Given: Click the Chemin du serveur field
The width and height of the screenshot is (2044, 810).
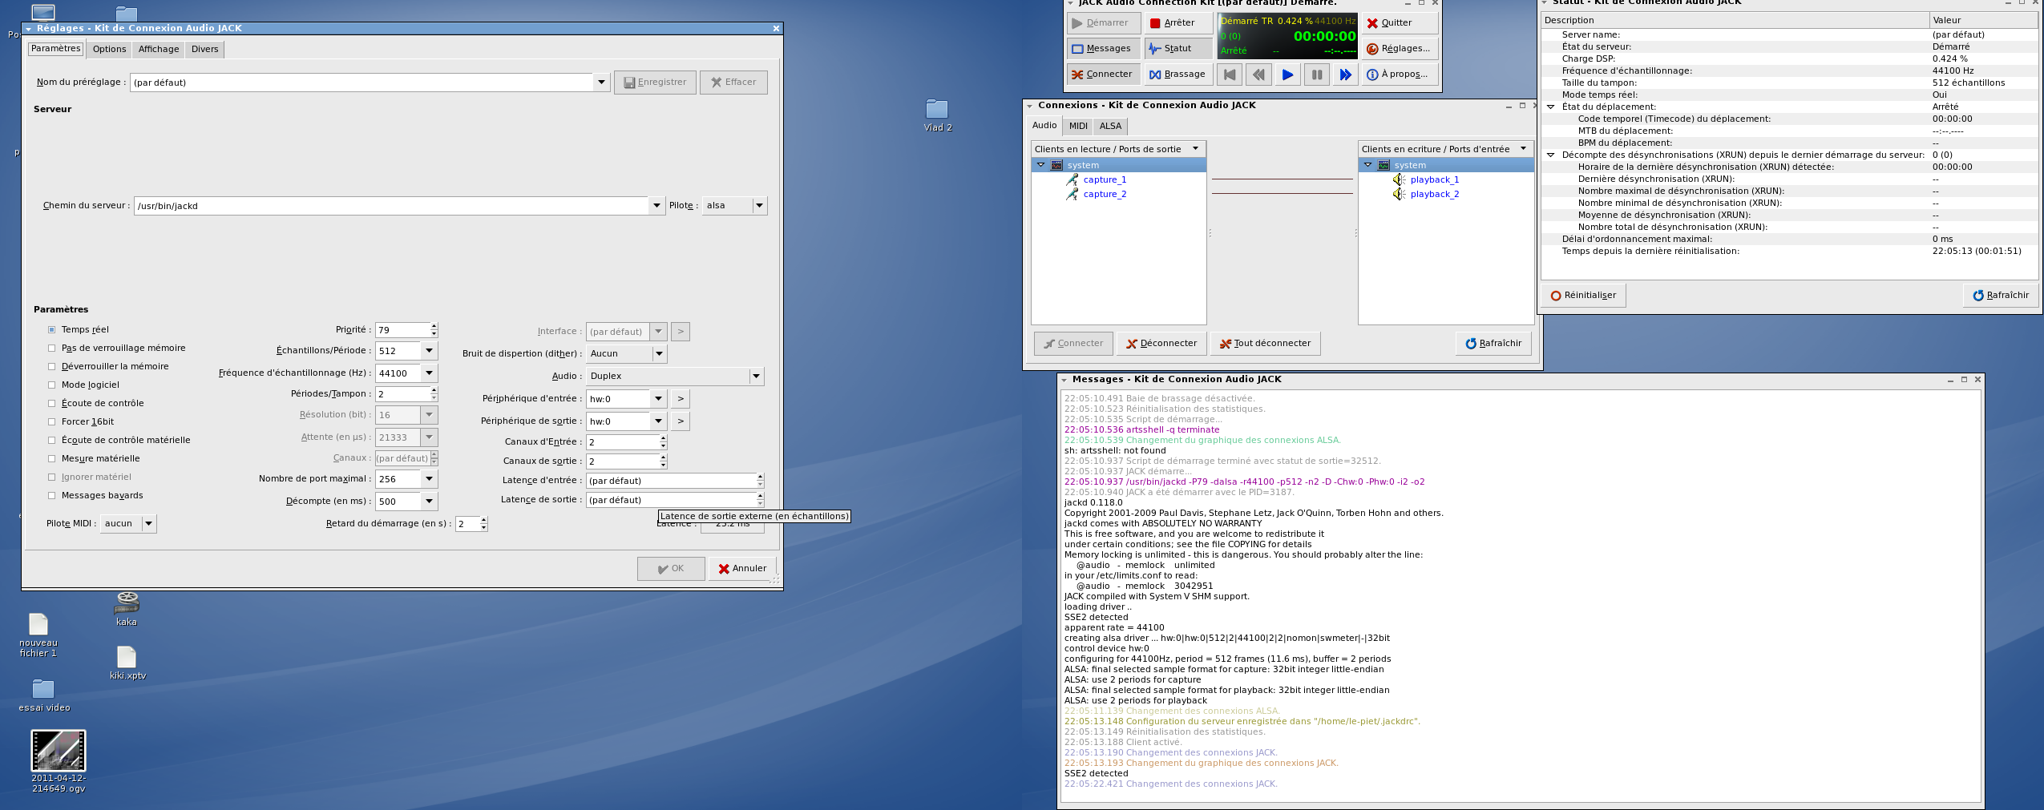Looking at the screenshot, I should (x=391, y=206).
